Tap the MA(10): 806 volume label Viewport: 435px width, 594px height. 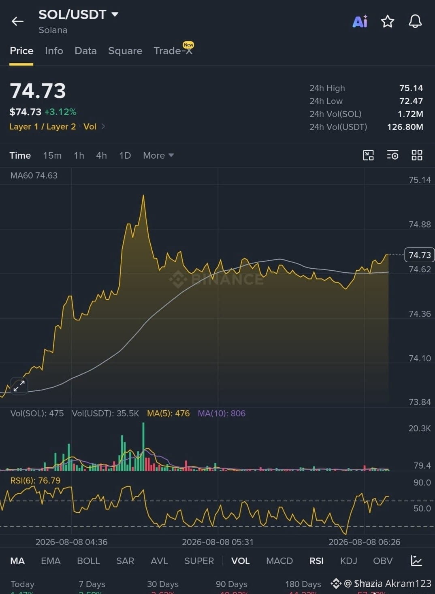pyautogui.click(x=222, y=414)
